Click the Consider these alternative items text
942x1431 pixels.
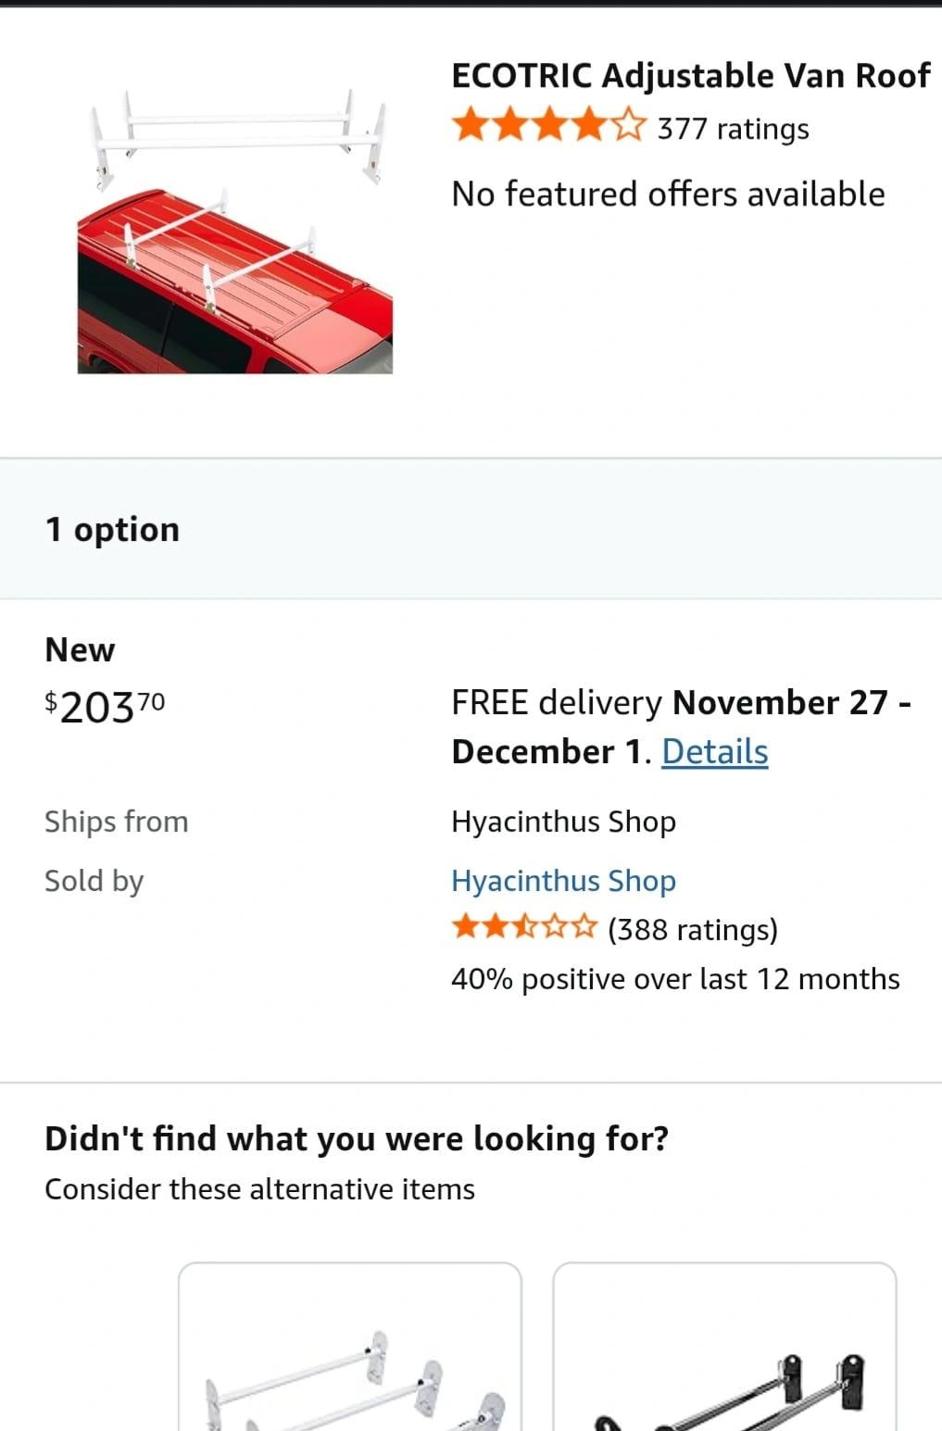pyautogui.click(x=259, y=1189)
